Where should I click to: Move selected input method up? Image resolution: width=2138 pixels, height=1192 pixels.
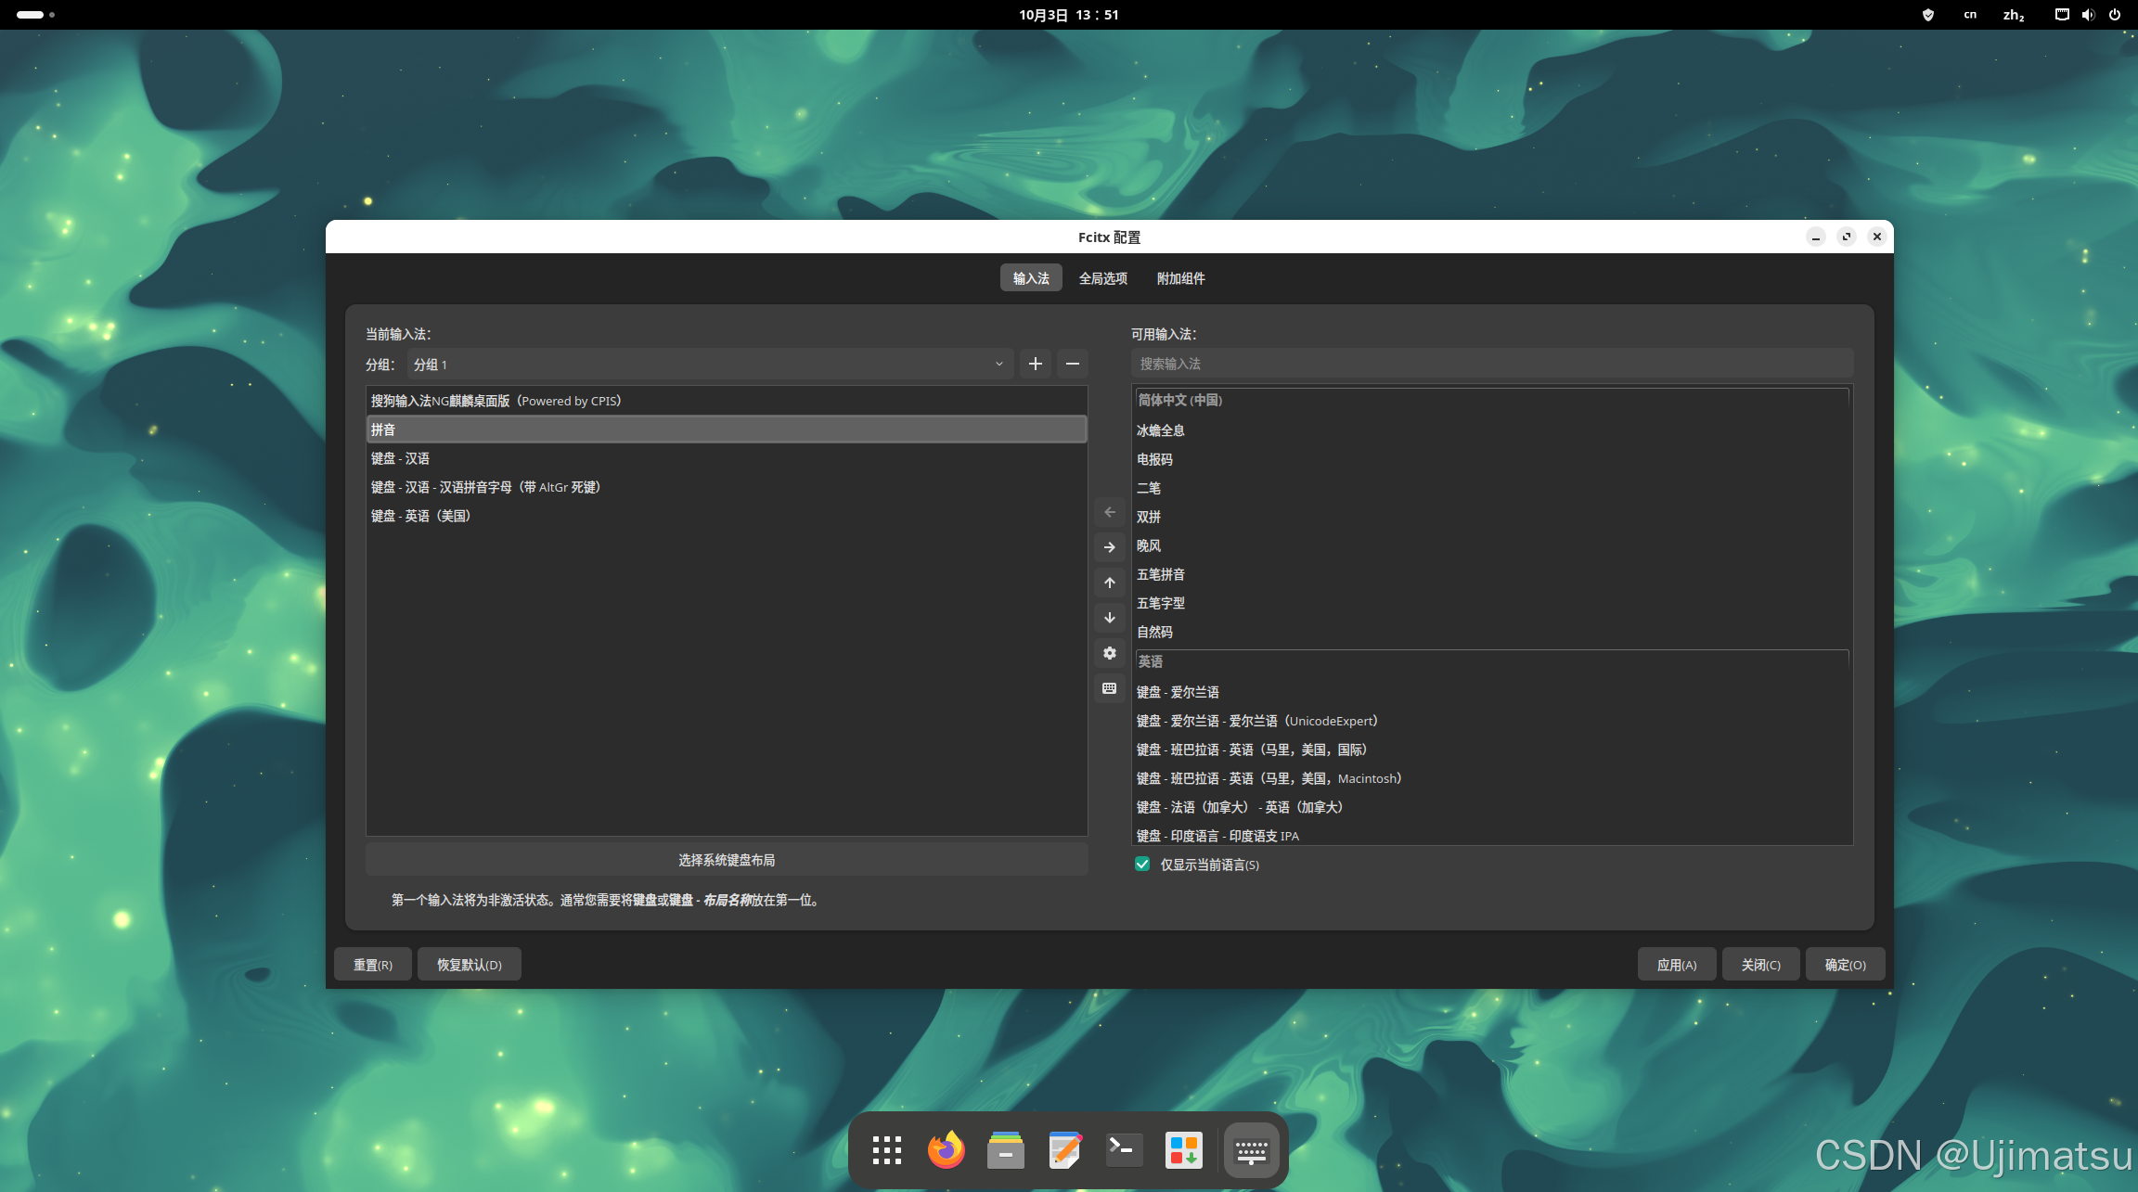tap(1109, 583)
